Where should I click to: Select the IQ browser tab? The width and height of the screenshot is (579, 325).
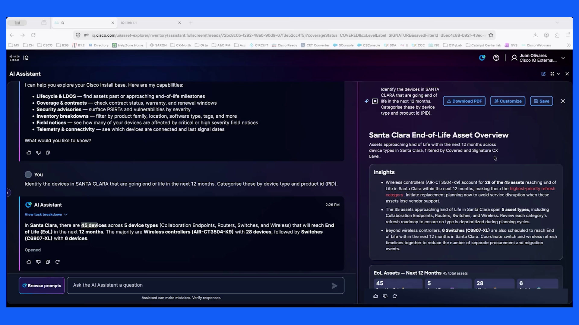[x=84, y=23]
